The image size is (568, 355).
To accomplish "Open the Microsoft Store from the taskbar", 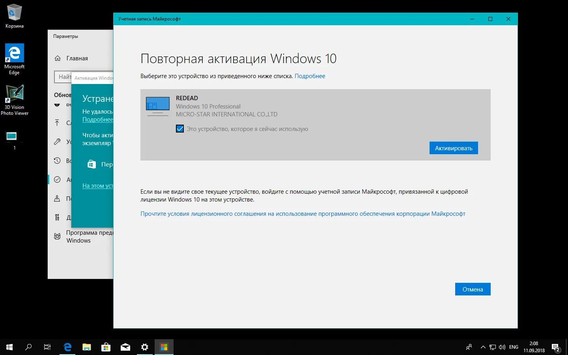I will point(106,347).
